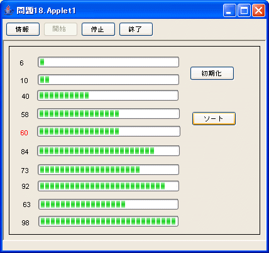269x253 pixels.
Task: Click the progress bar labeled 73
Action: coord(108,170)
